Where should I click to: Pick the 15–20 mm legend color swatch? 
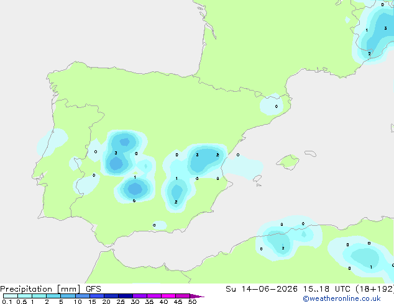pyautogui.click(x=96, y=296)
